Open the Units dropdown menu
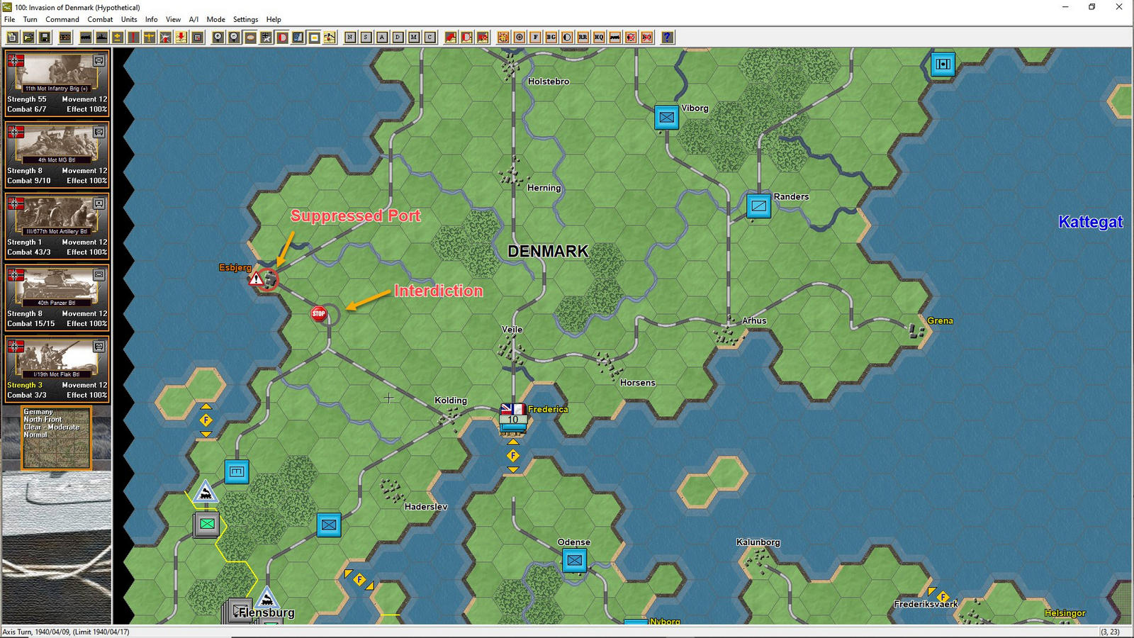This screenshot has height=638, width=1134. tap(129, 20)
